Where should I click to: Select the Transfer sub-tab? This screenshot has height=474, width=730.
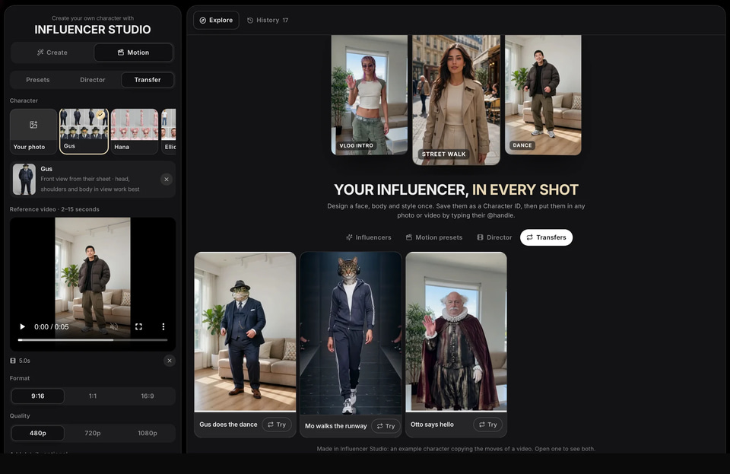(148, 80)
